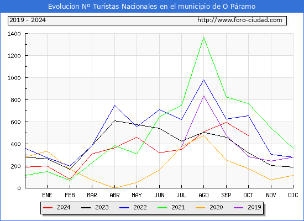Click the blue 2022 data point at ABR
Viewport: 304px width, 221px height.
pyautogui.click(x=114, y=106)
